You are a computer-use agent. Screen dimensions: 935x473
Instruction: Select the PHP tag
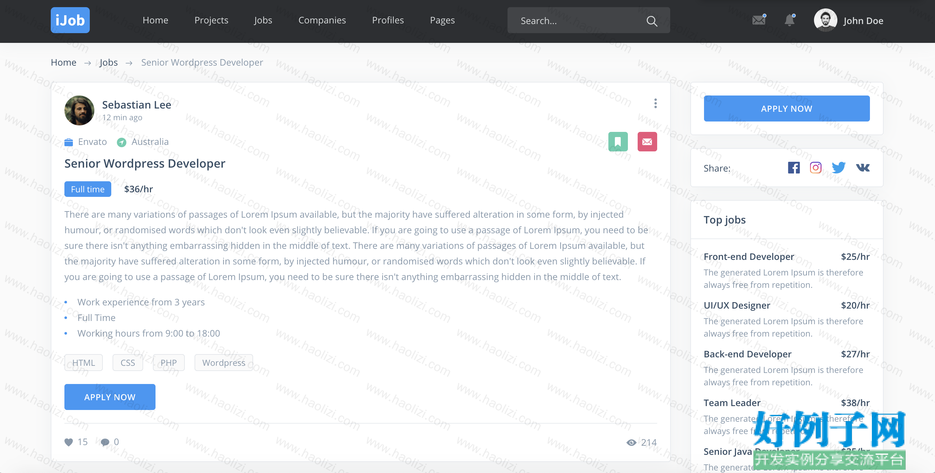(169, 363)
